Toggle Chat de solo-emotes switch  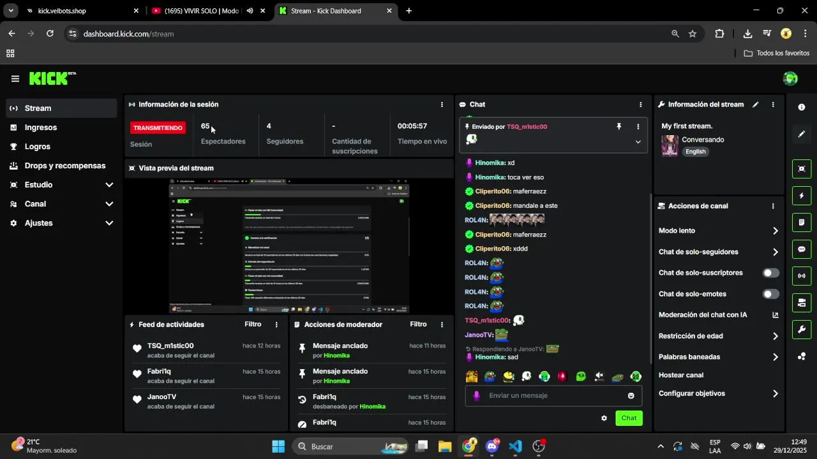coord(771,294)
